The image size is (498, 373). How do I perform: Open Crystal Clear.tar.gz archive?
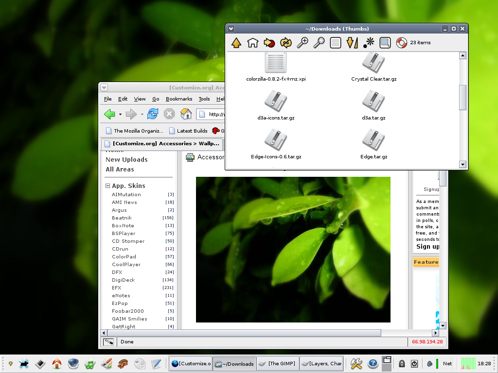pos(374,67)
